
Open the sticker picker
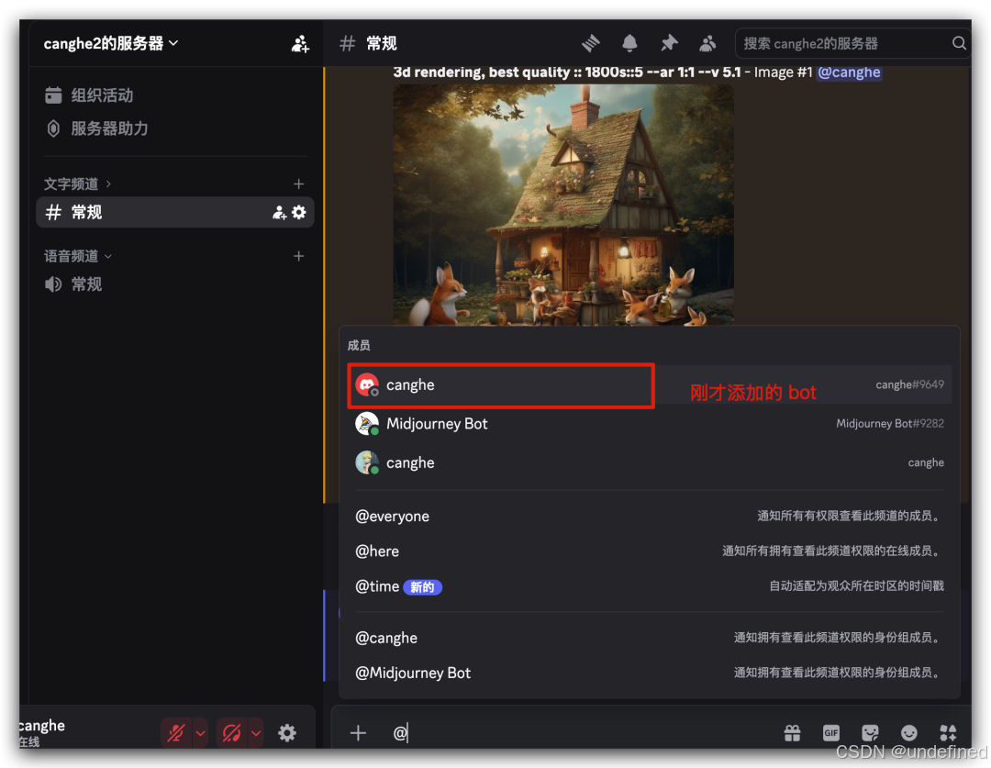coord(870,732)
